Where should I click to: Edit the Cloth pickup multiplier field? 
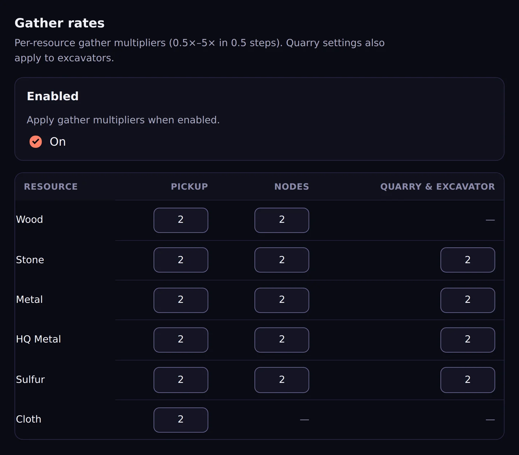tap(181, 420)
